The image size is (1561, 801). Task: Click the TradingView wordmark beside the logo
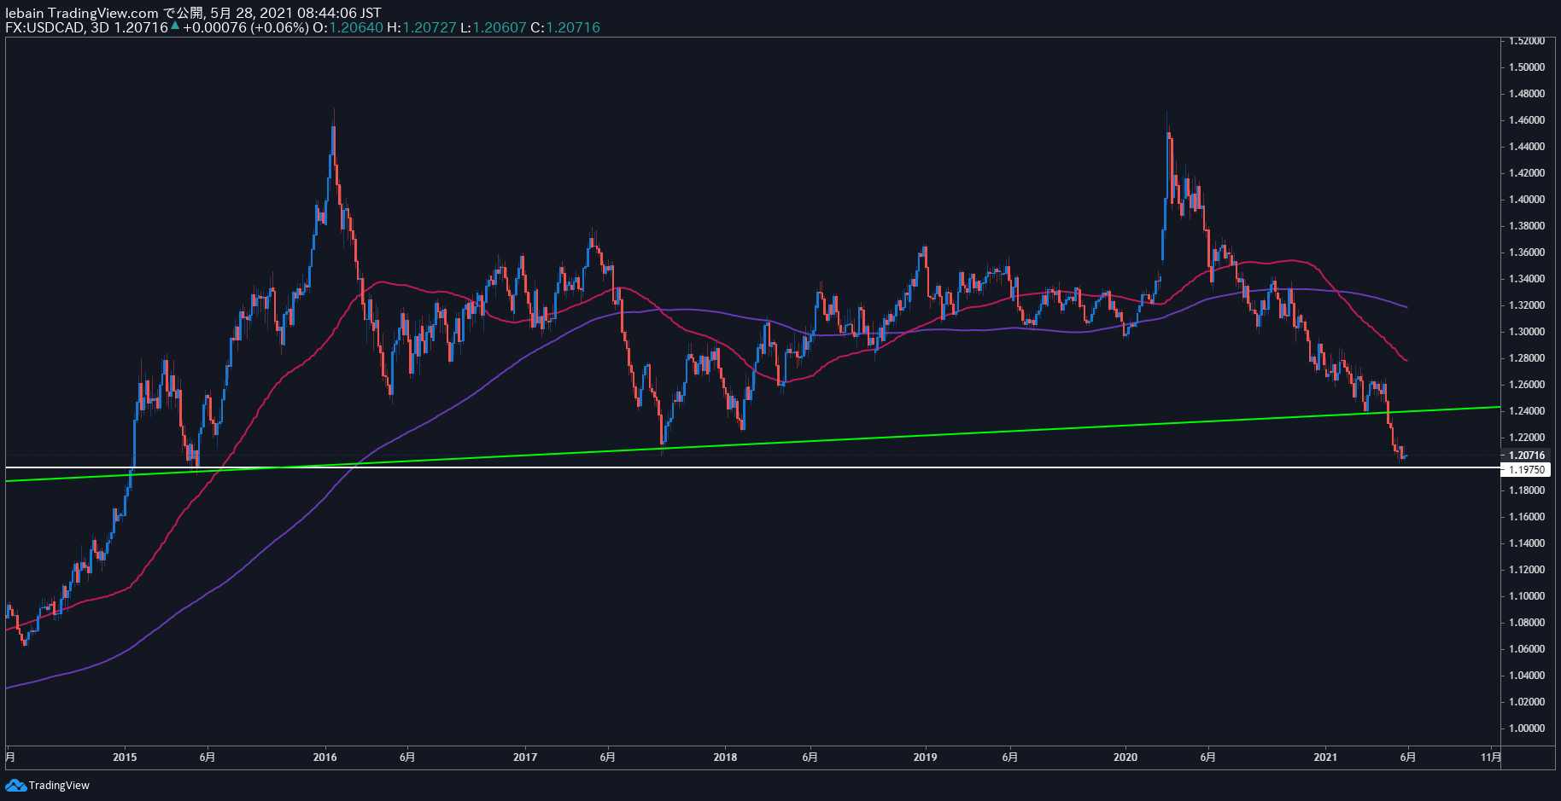(59, 786)
